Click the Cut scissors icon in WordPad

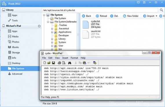point(76,63)
